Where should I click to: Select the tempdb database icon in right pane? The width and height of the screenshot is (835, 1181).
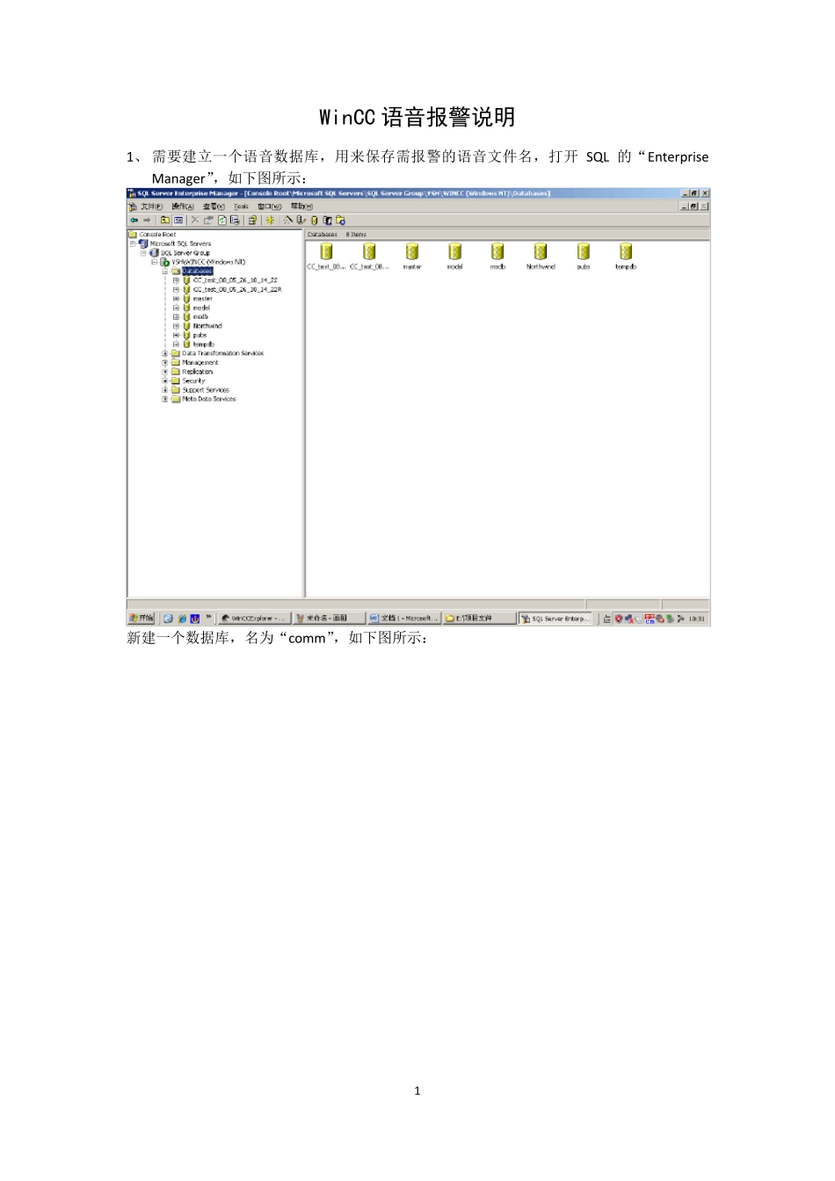pos(625,252)
